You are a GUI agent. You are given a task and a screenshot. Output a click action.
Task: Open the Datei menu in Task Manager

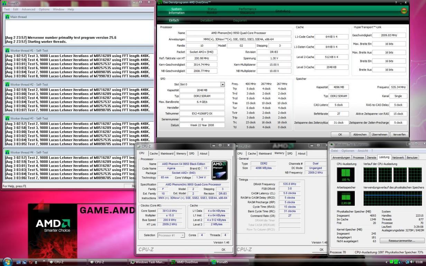334,151
